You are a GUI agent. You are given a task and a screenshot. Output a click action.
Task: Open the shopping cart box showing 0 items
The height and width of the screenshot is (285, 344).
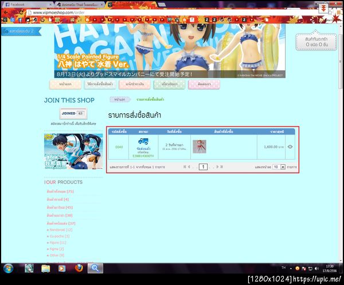click(x=316, y=42)
